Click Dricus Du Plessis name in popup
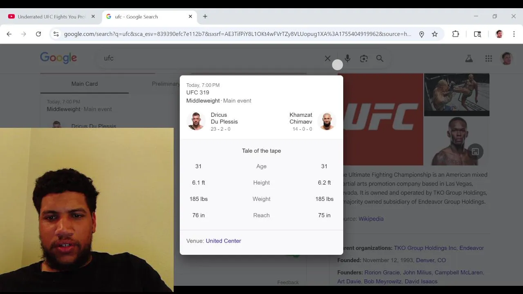The height and width of the screenshot is (294, 523). tap(224, 118)
